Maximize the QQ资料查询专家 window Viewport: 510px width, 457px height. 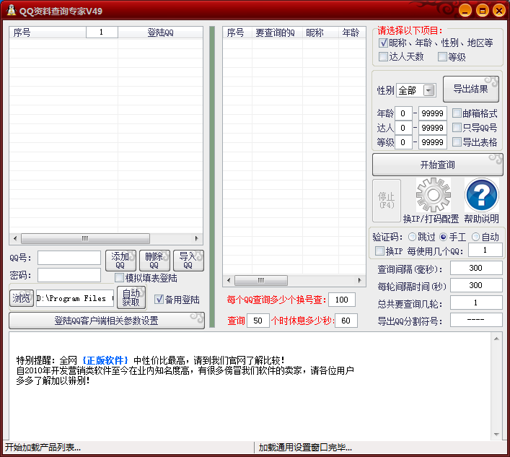coord(483,11)
